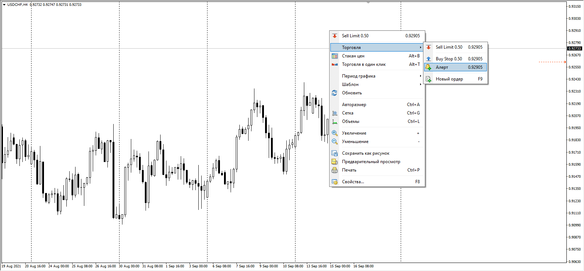Click the Обновить refresh icon
The height and width of the screenshot is (271, 584).
335,93
